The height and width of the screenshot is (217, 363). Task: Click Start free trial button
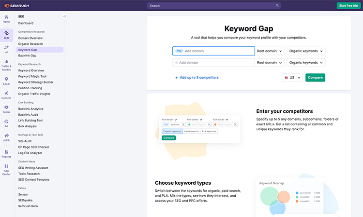348,5
